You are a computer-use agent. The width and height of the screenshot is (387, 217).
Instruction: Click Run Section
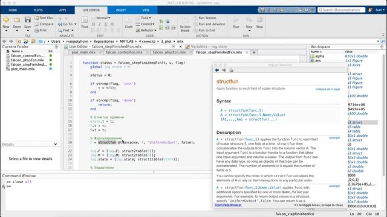pos(205,17)
